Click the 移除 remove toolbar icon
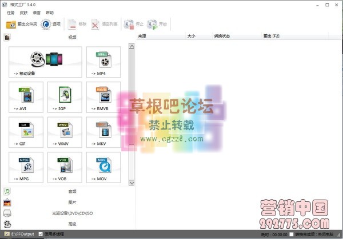This screenshot has width=343, height=239. click(x=72, y=24)
